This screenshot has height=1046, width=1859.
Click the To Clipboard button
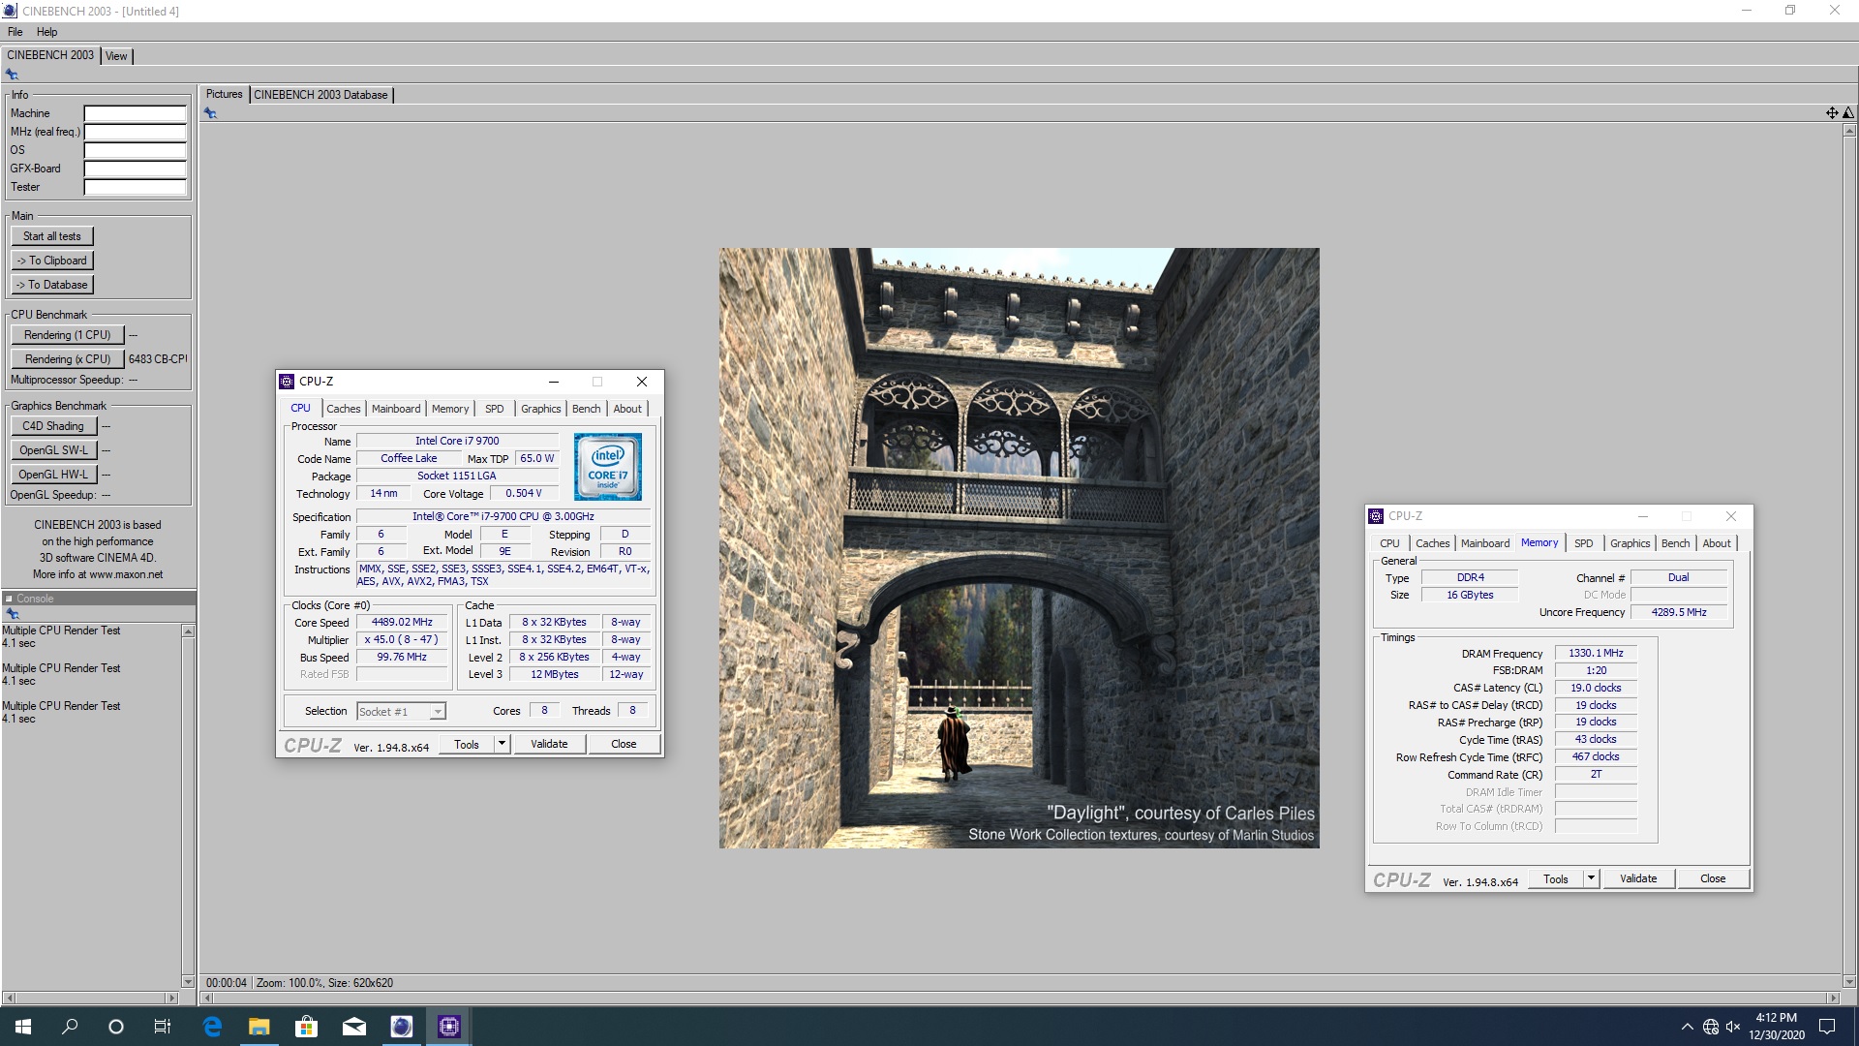tap(52, 261)
